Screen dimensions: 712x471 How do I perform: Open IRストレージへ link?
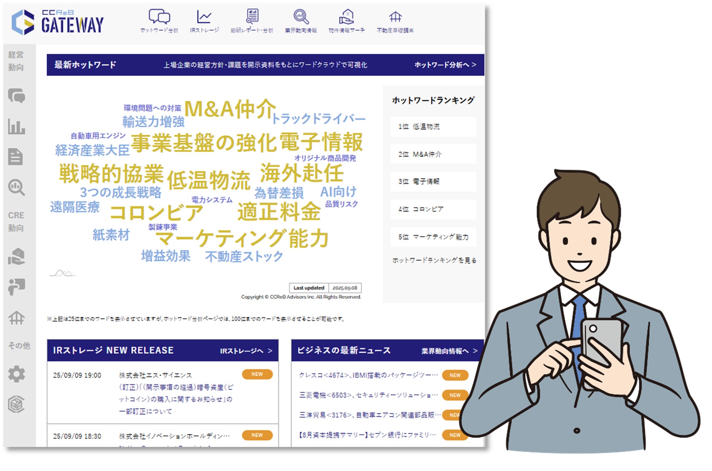(x=246, y=351)
